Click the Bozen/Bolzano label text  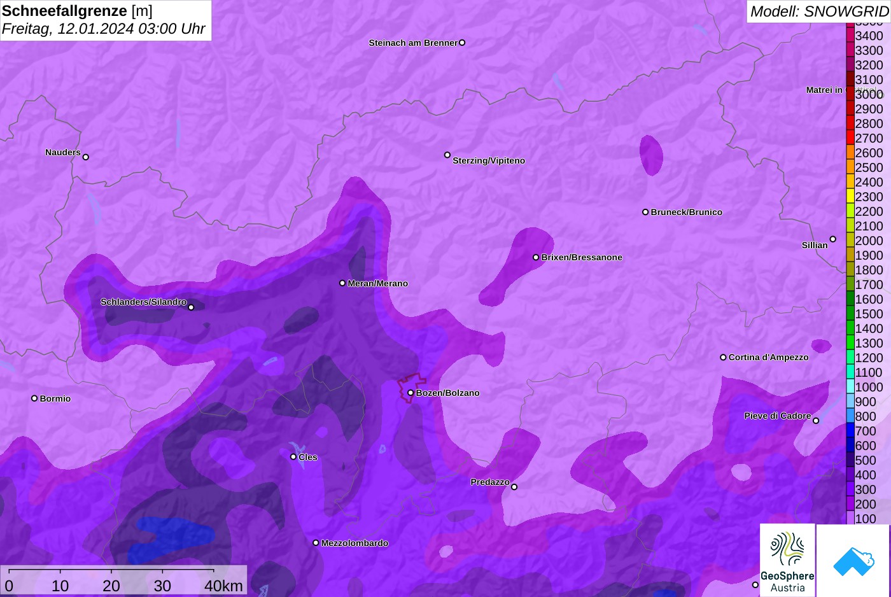tap(448, 393)
